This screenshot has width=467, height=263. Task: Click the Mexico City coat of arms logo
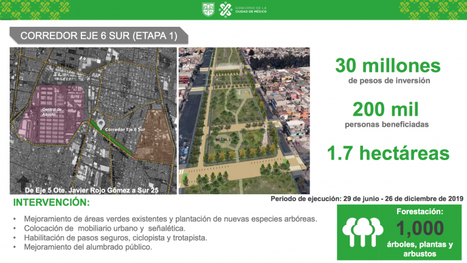[207, 10]
